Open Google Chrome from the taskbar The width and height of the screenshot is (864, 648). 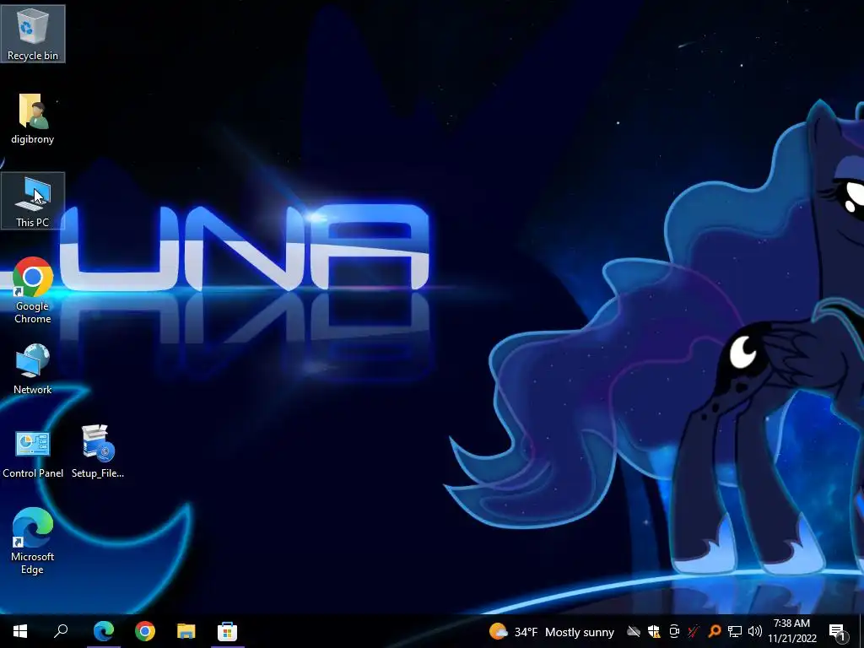[145, 631]
